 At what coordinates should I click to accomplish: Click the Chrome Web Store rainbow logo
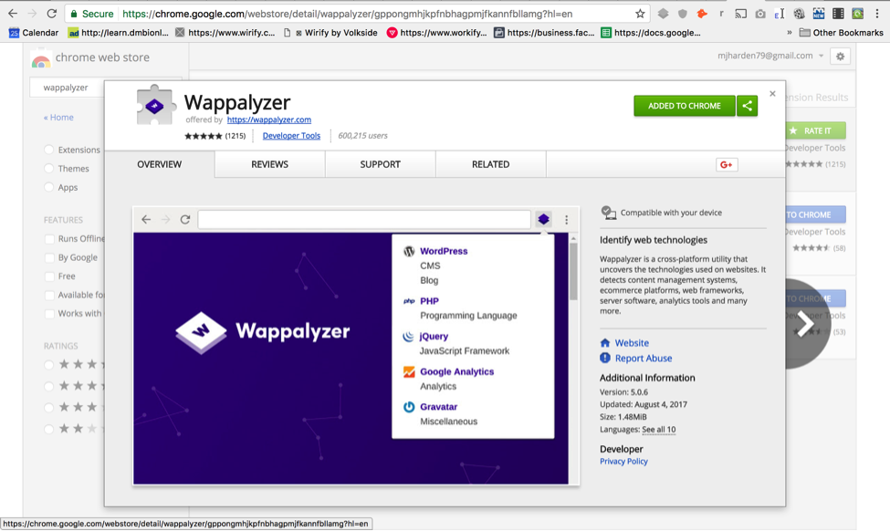[41, 58]
